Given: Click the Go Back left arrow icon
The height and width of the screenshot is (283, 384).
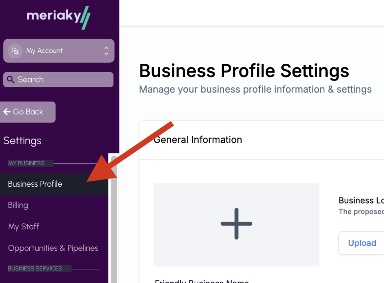Looking at the screenshot, I should coord(7,112).
